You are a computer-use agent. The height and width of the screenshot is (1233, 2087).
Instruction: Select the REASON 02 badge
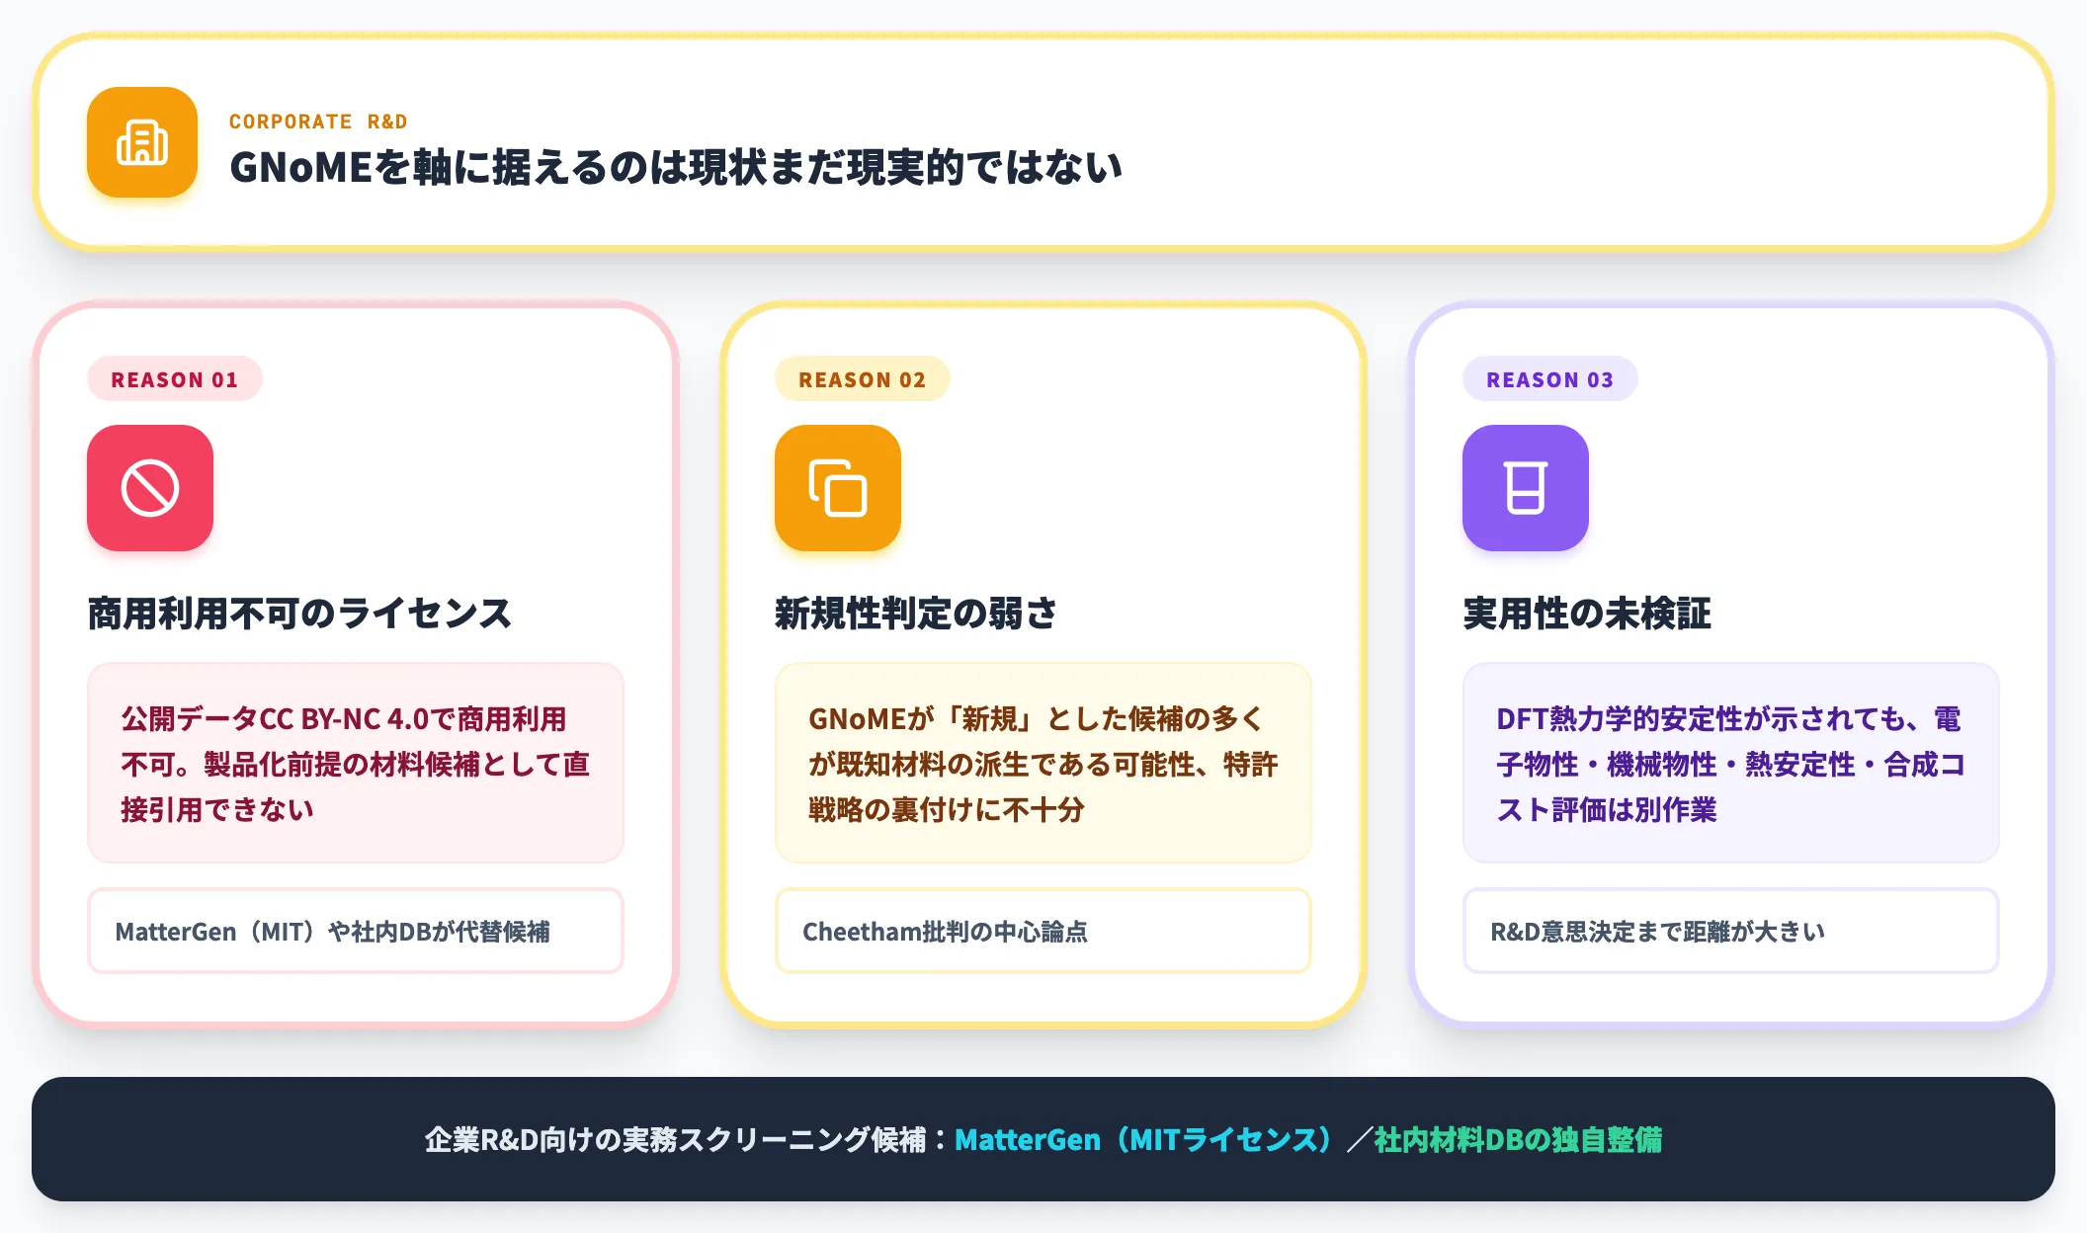(863, 379)
